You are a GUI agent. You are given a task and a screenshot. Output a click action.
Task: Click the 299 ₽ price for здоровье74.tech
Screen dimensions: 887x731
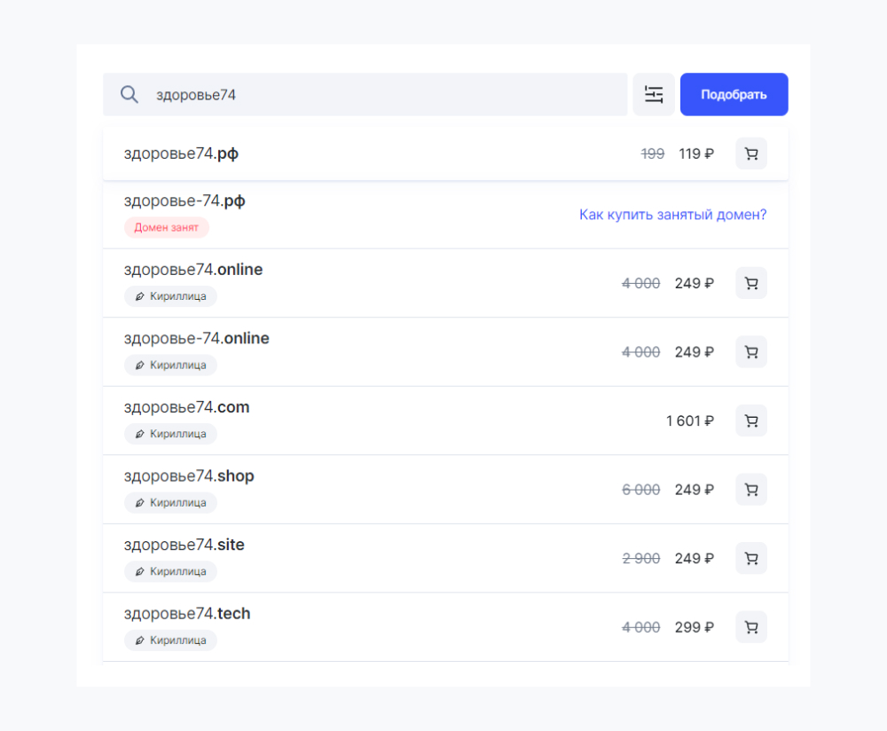694,627
